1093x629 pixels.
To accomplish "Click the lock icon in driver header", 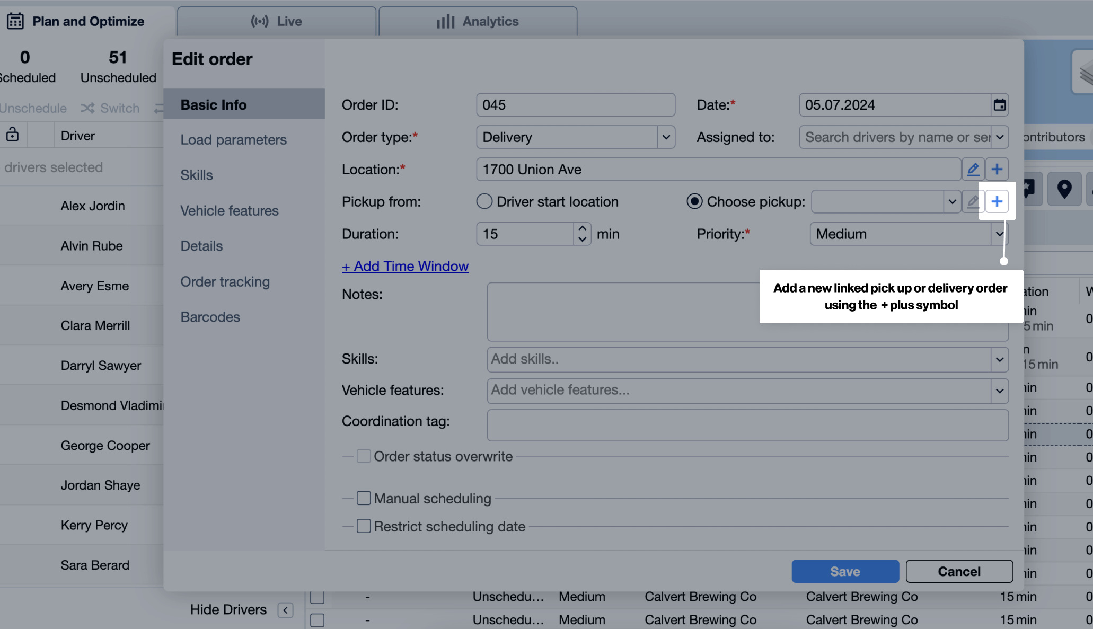I will click(x=12, y=135).
